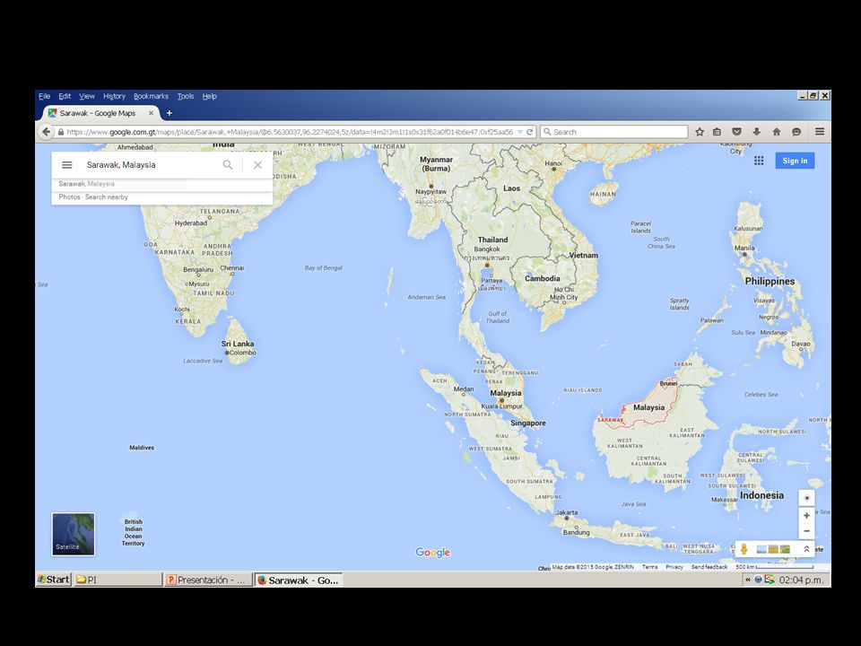Click the Photos link under search box

[x=69, y=196]
